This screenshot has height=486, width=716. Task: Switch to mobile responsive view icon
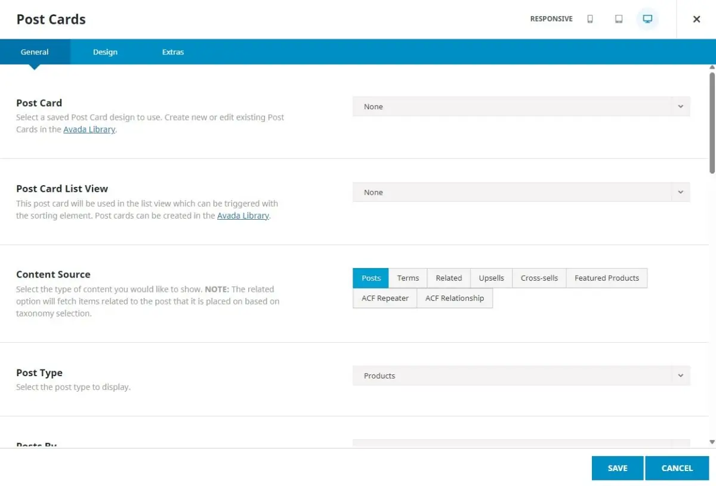point(590,19)
